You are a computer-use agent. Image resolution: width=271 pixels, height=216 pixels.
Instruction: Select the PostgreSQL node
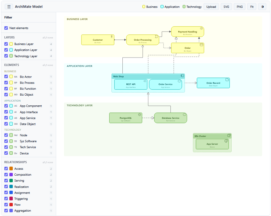point(126,118)
